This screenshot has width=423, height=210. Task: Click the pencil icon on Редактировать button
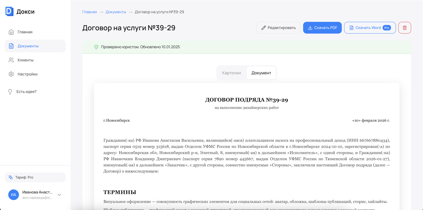pyautogui.click(x=263, y=28)
